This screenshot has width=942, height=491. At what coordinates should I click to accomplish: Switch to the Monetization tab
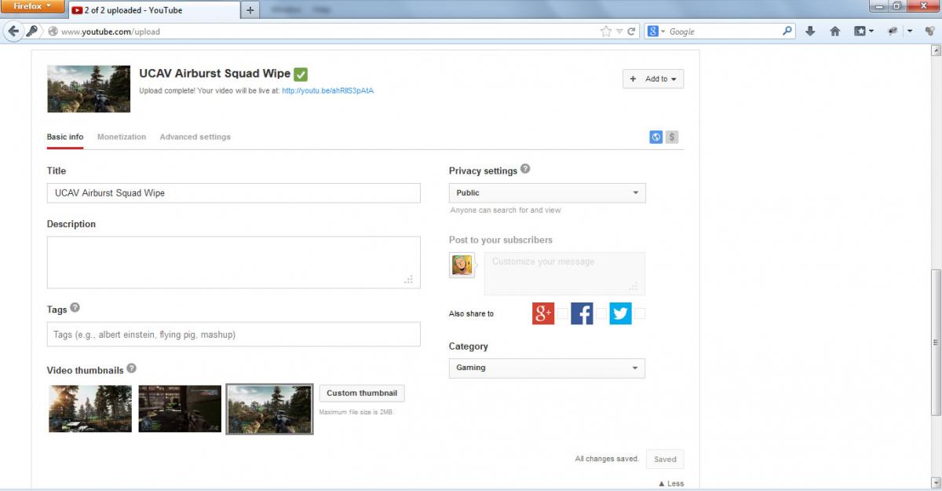point(122,137)
